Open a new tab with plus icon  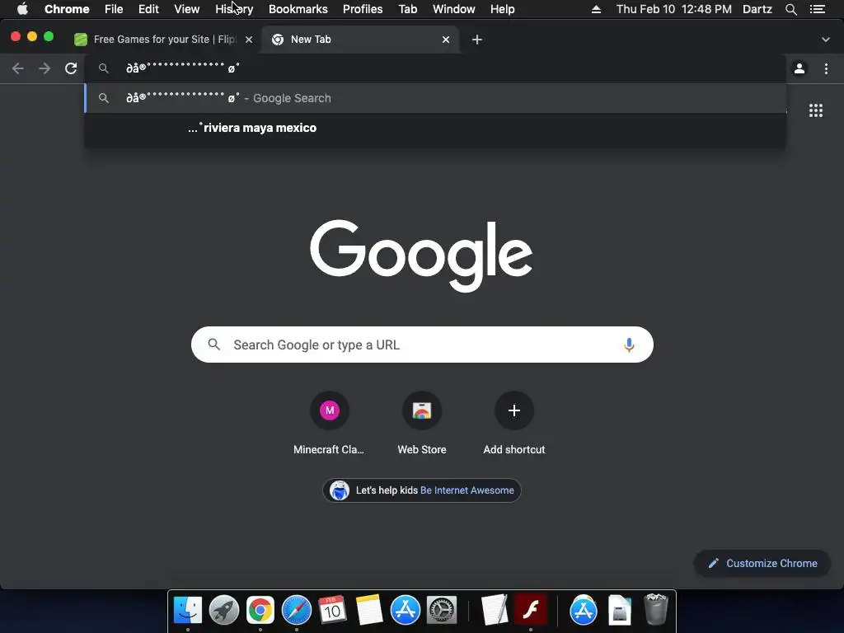477,40
